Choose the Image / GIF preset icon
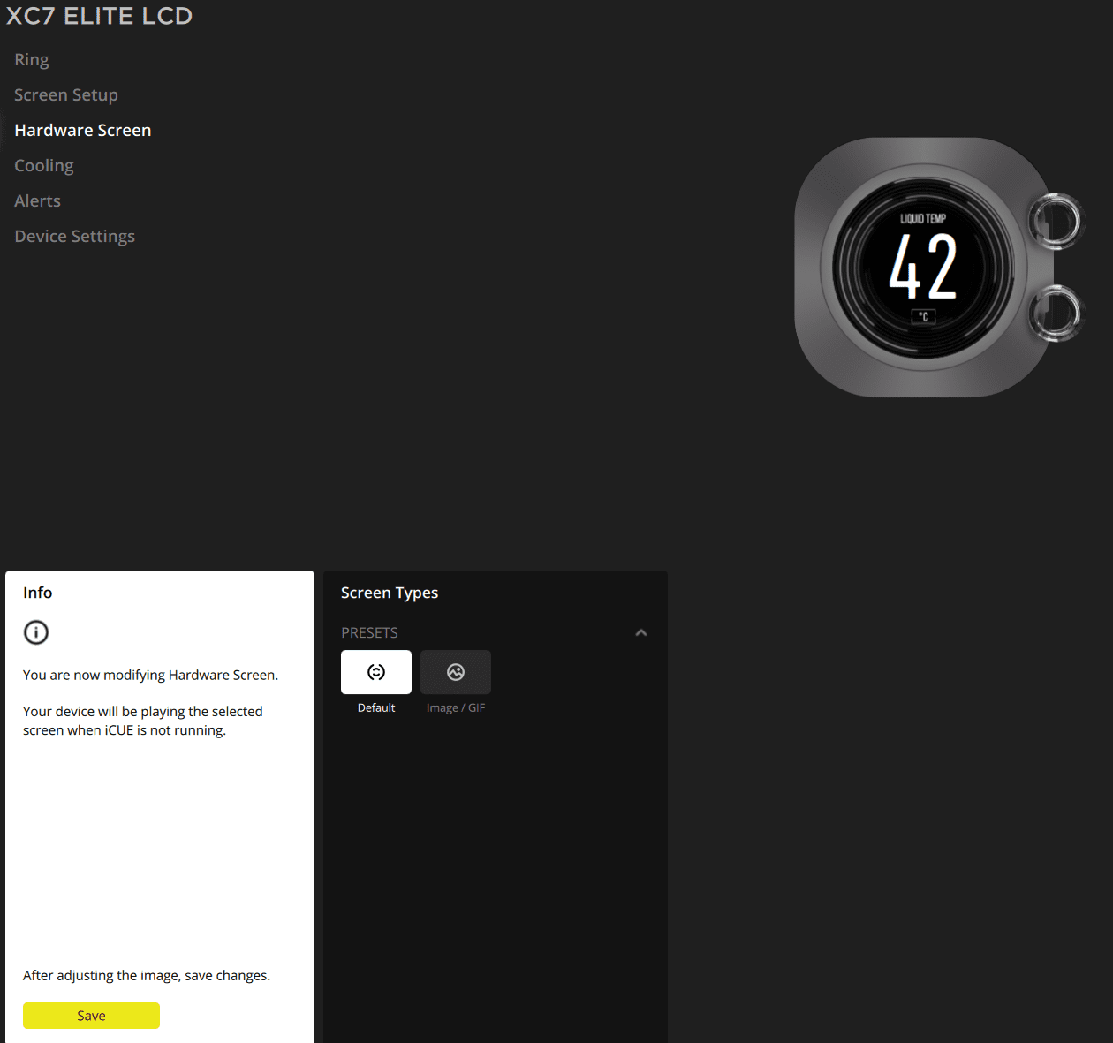The image size is (1113, 1043). 456,672
